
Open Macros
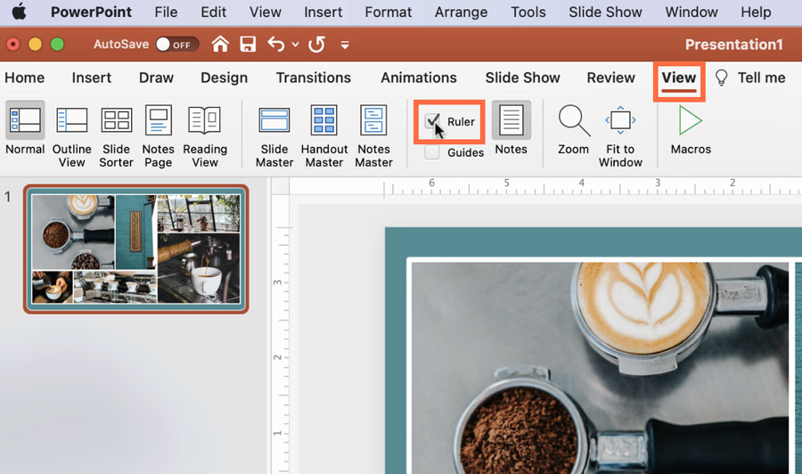coord(691,129)
